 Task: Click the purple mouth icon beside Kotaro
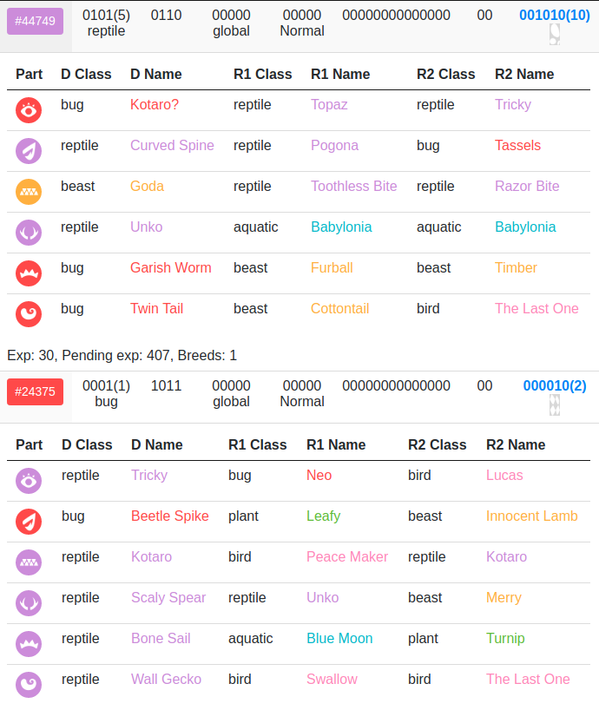point(29,562)
